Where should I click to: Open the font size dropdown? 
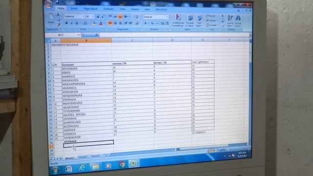click(x=93, y=17)
